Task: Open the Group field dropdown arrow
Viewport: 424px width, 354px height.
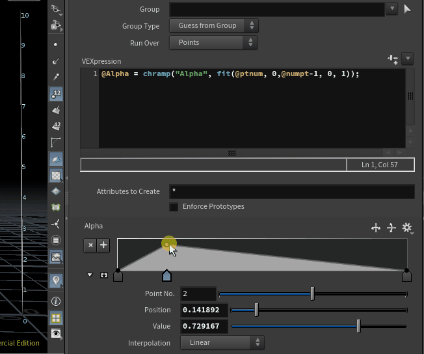Action: pyautogui.click(x=392, y=8)
